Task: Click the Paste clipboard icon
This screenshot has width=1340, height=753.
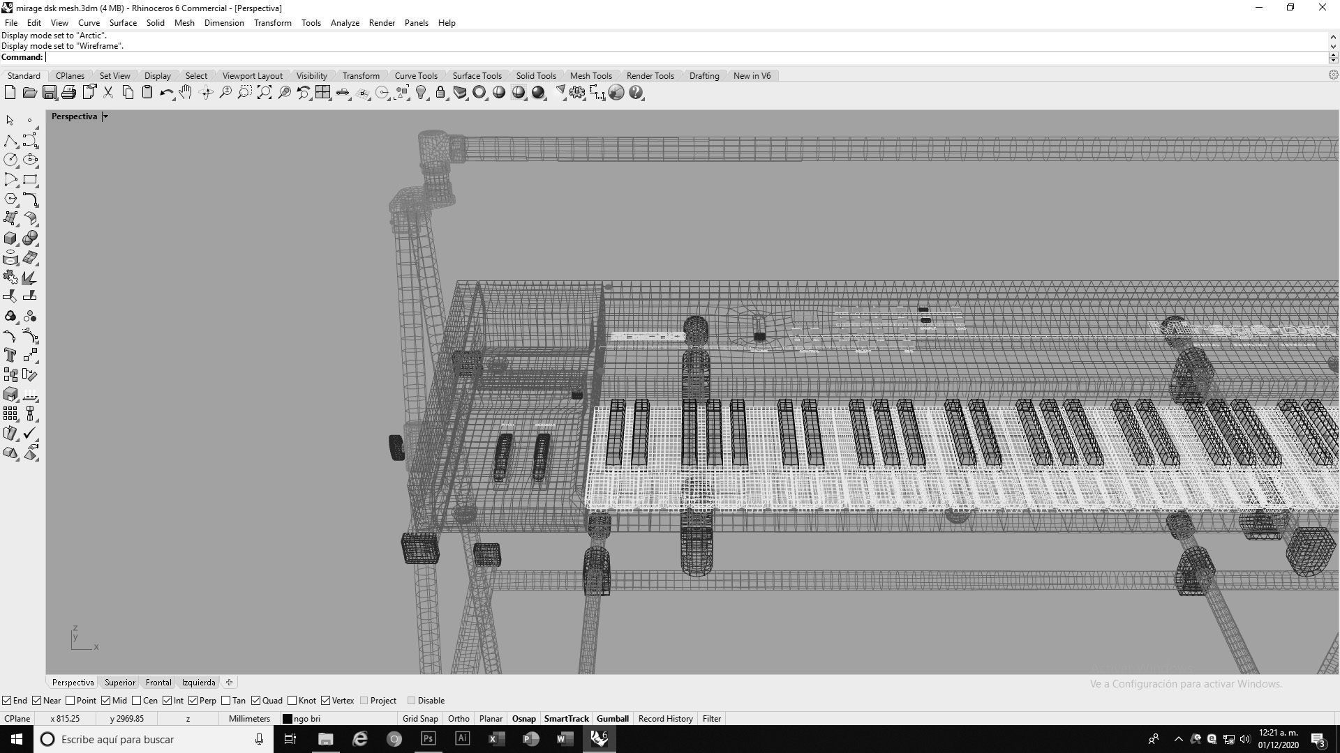Action: (147, 92)
